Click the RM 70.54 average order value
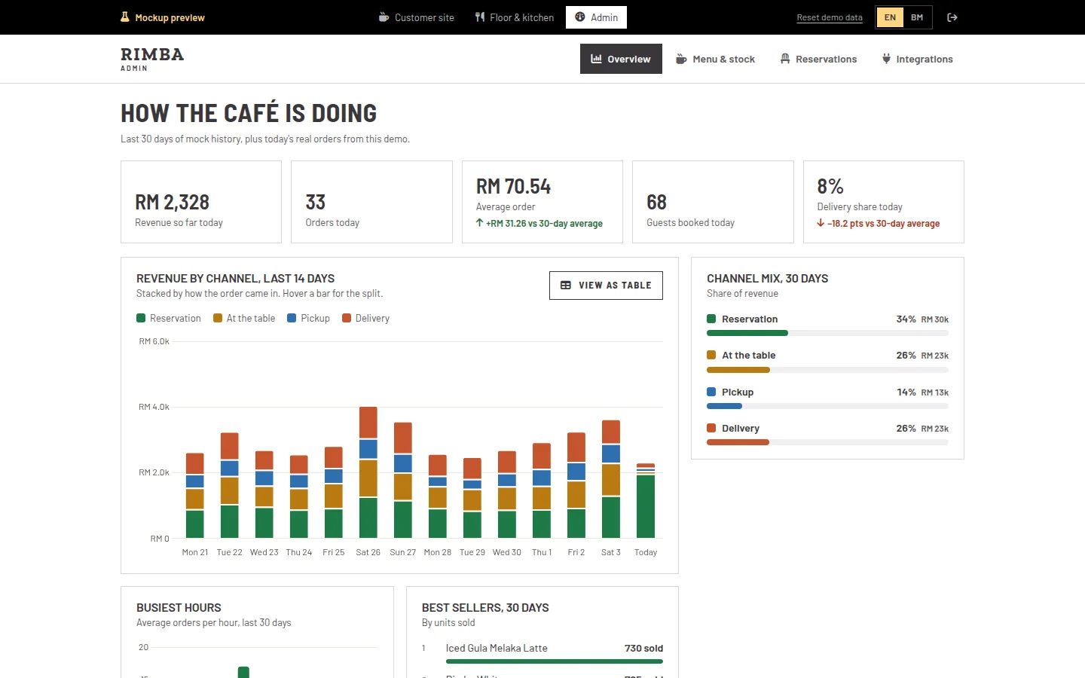Viewport: 1085px width, 678px height. (x=513, y=186)
